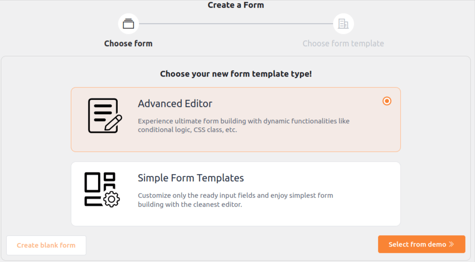Viewport: 475px width, 262px height.
Task: Click the "Advanced Editor" title text
Action: (x=175, y=104)
